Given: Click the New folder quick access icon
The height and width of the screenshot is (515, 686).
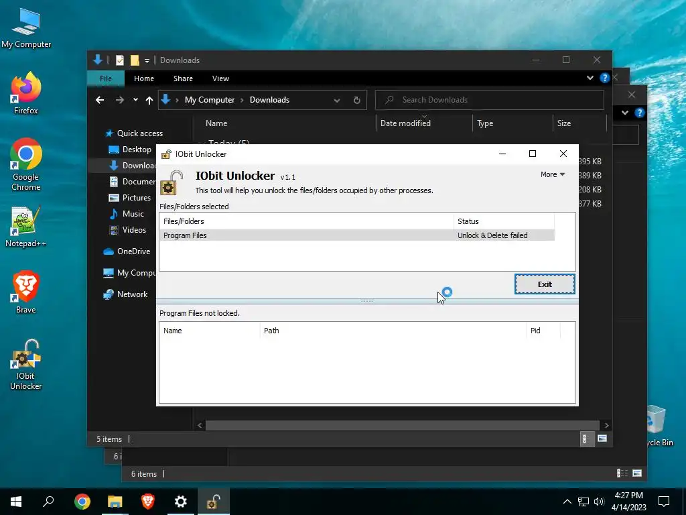Looking at the screenshot, I should click(x=135, y=60).
